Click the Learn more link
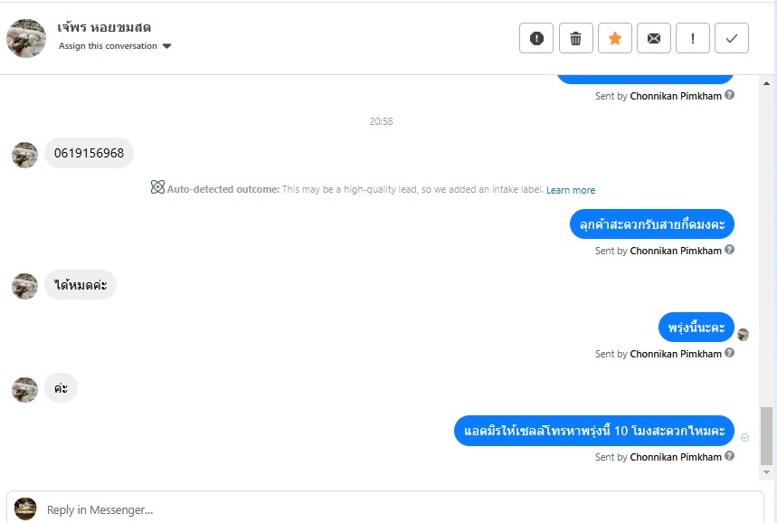 coord(571,190)
